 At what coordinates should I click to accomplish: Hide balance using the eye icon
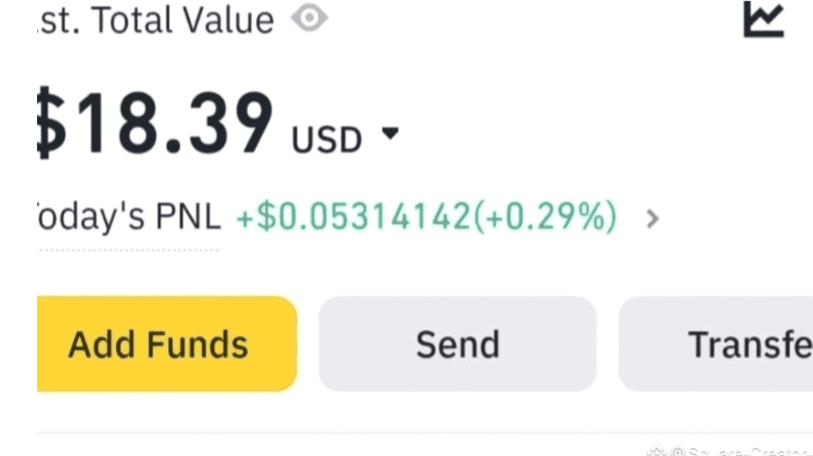click(309, 18)
